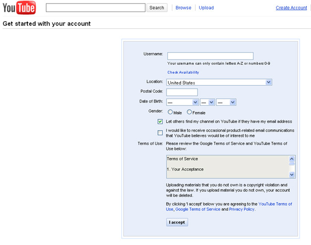Click the Create Account link
The width and height of the screenshot is (311, 245).
tap(291, 8)
